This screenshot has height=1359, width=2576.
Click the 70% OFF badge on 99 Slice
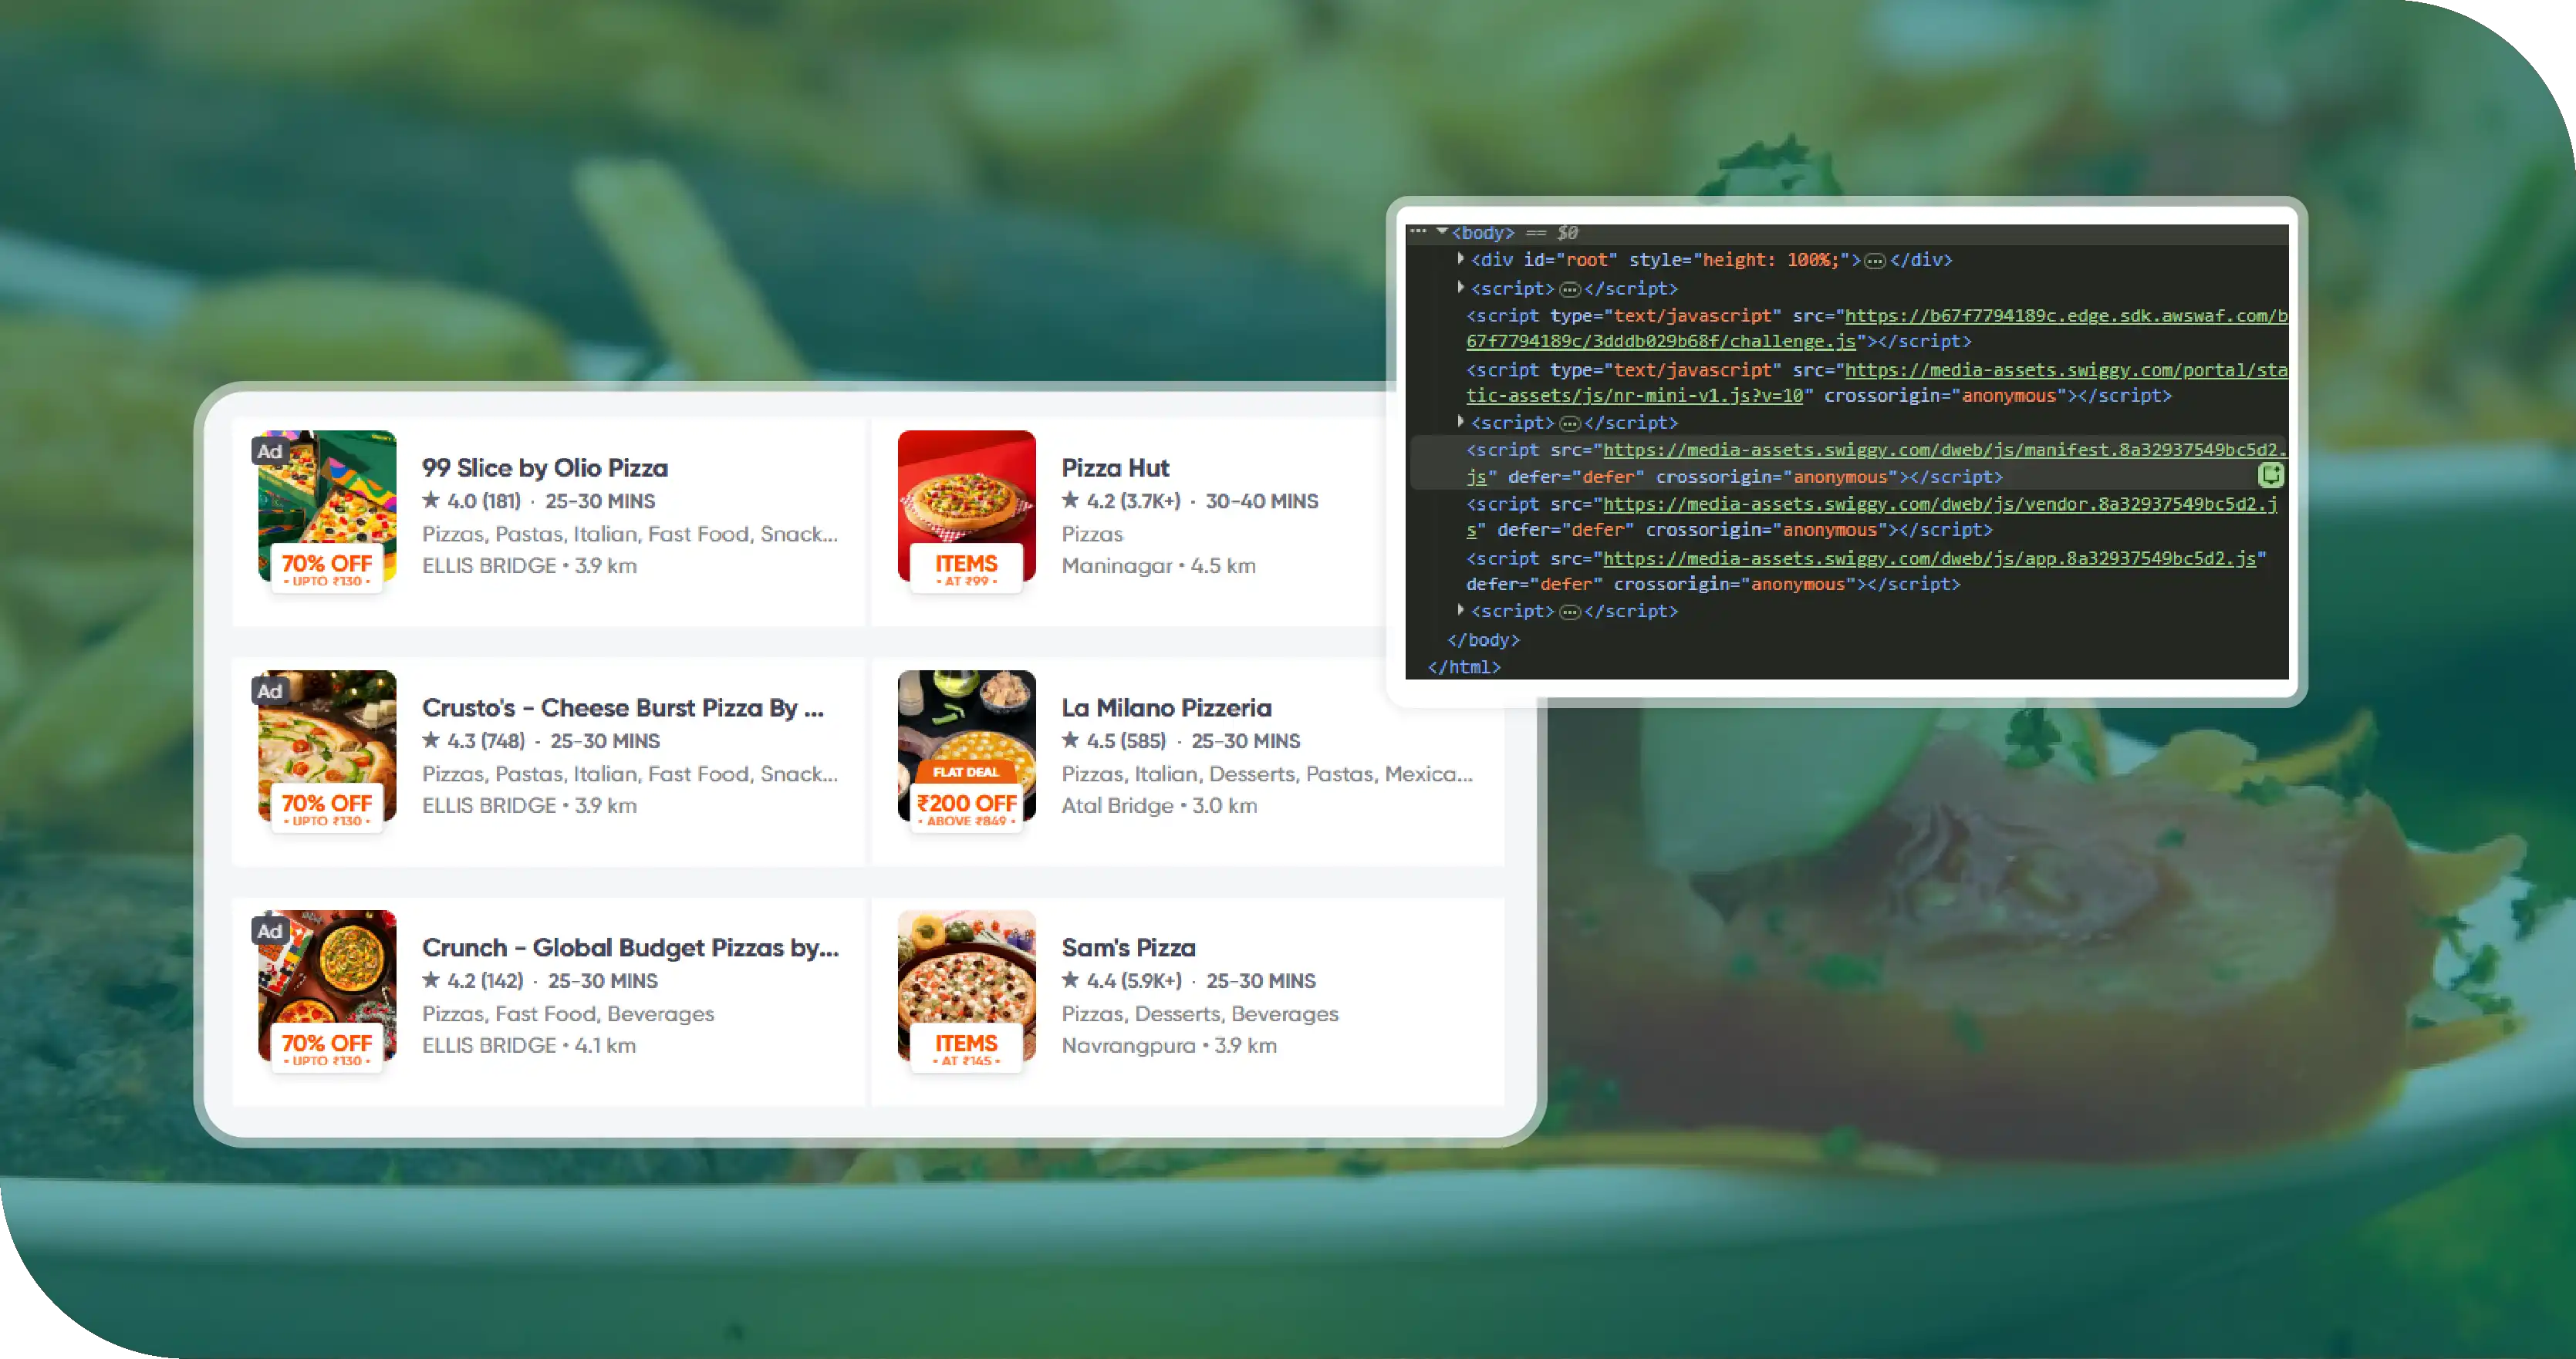tap(327, 569)
